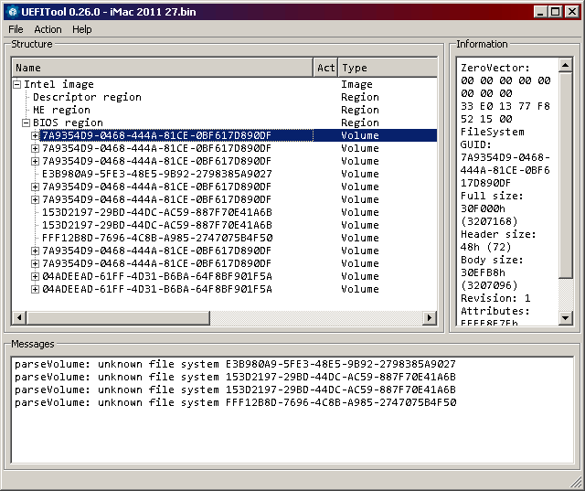Click the Volume type cell of the FFF12B8D row

359,238
